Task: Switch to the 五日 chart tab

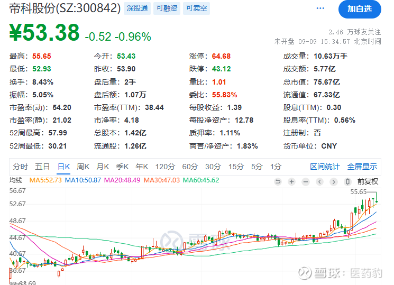Action: coord(42,167)
